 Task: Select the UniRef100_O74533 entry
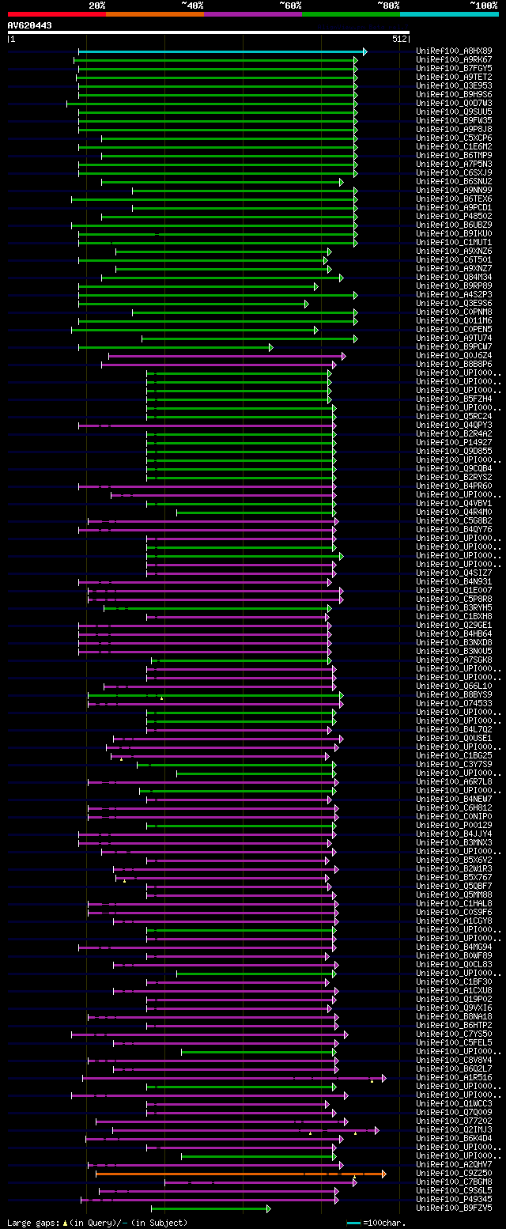coord(454,704)
